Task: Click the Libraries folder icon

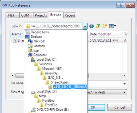Action: tap(30, 46)
